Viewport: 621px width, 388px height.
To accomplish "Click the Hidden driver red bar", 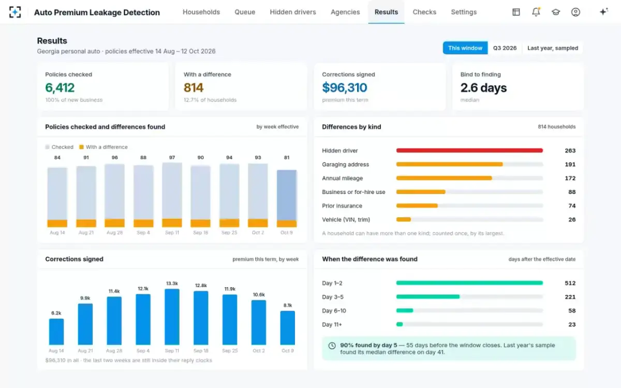I will click(x=469, y=151).
